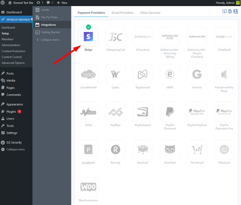
Task: Open the video tutorial icon
Action: coord(224,11)
